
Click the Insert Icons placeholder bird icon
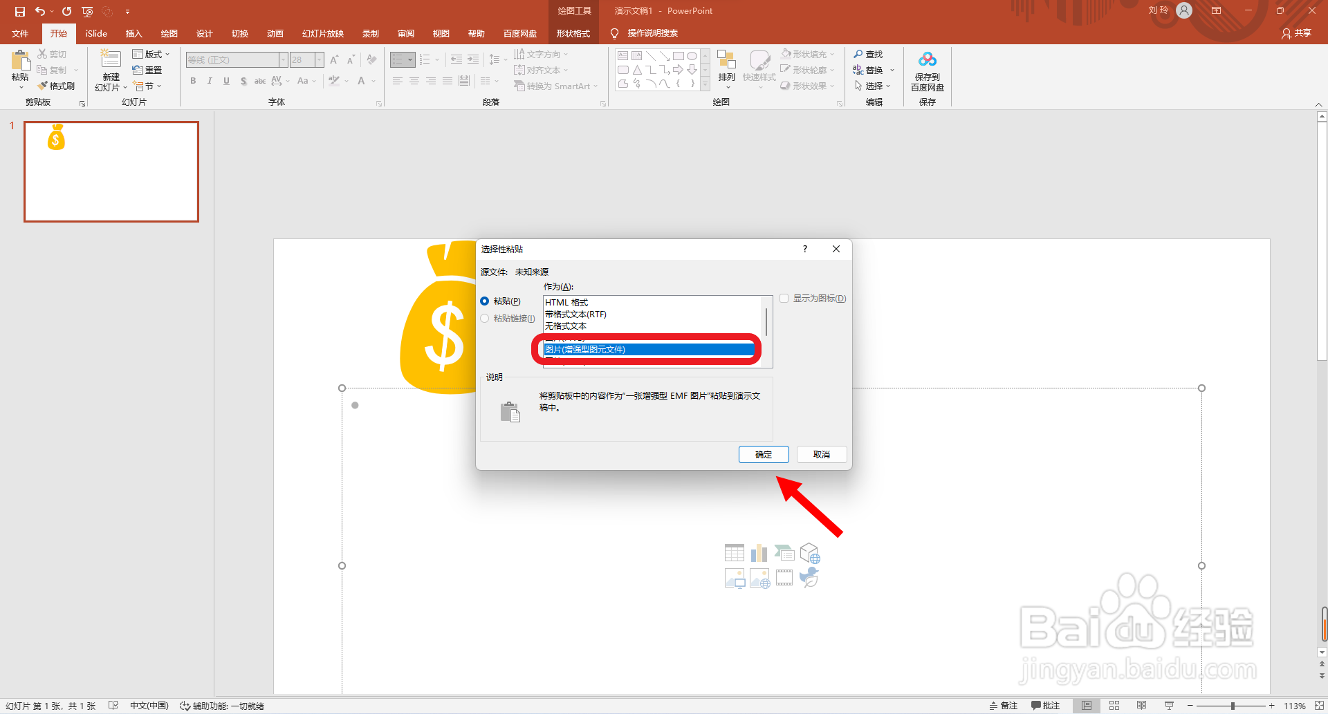tap(809, 578)
